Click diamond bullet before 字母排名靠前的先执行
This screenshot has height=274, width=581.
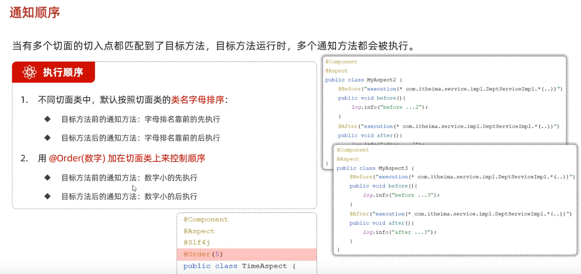click(47, 119)
